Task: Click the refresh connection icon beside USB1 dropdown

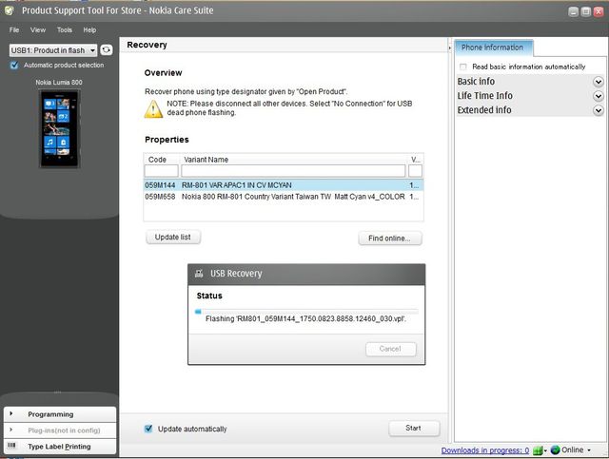Action: click(x=108, y=49)
